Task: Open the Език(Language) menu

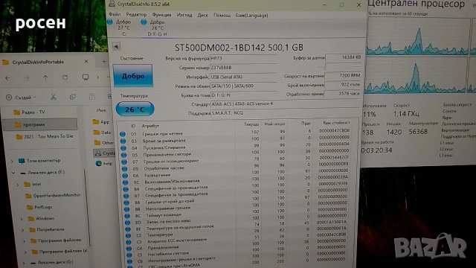Action: coord(251,15)
